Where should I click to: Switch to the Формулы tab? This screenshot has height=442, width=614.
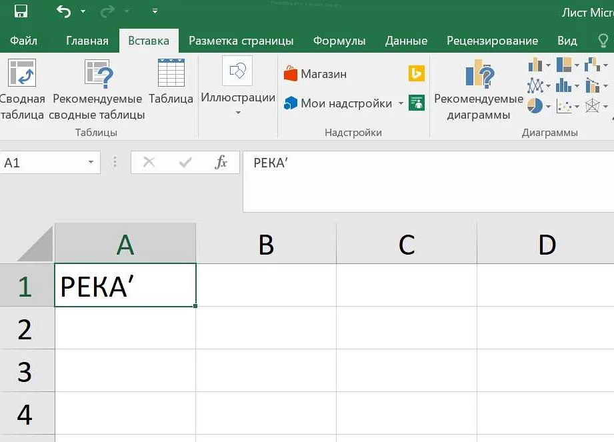click(x=339, y=41)
